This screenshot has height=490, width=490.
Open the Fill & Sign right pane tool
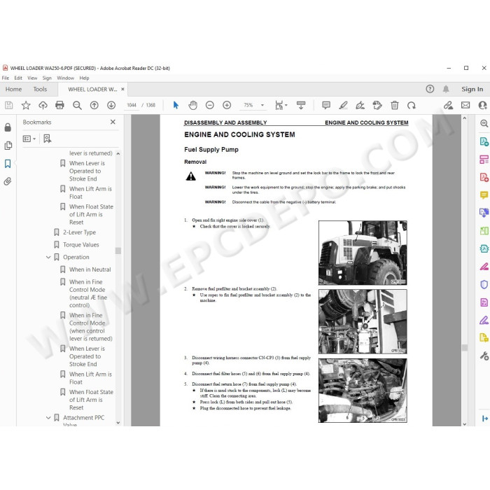click(484, 321)
